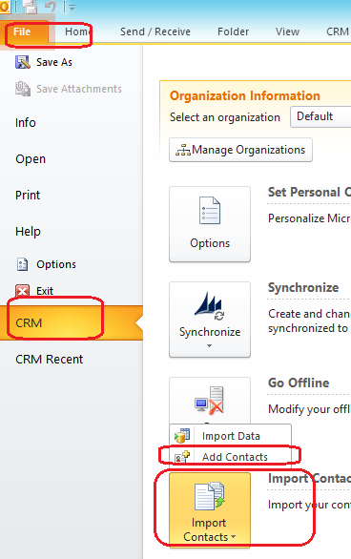351x559 pixels.
Task: Open the File tab
Action: 24,31
